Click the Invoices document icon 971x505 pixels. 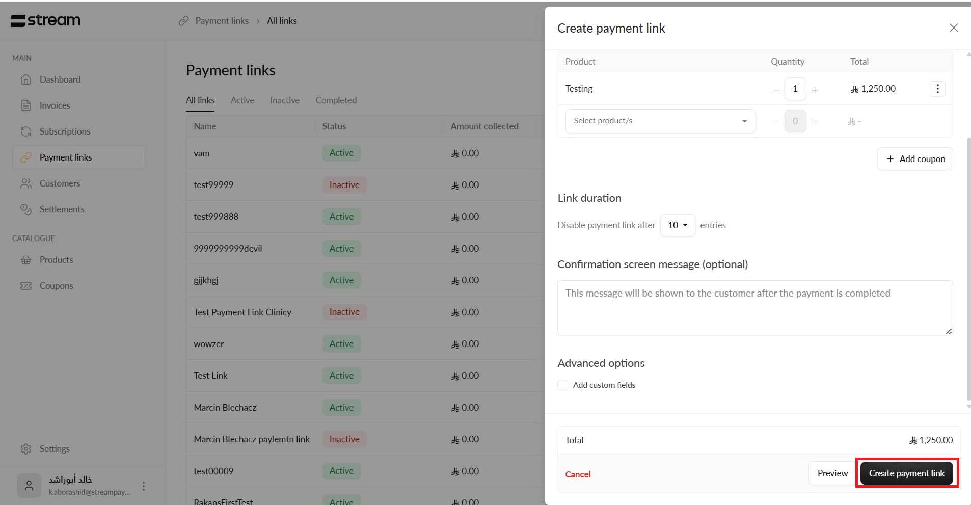26,105
